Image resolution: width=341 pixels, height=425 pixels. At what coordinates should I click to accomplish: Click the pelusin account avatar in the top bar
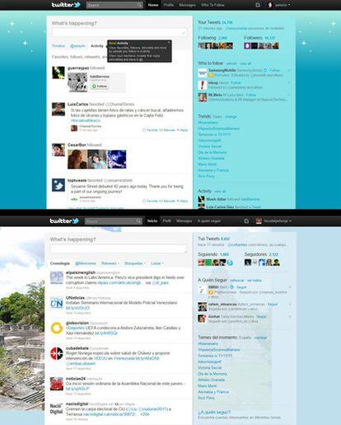point(270,5)
